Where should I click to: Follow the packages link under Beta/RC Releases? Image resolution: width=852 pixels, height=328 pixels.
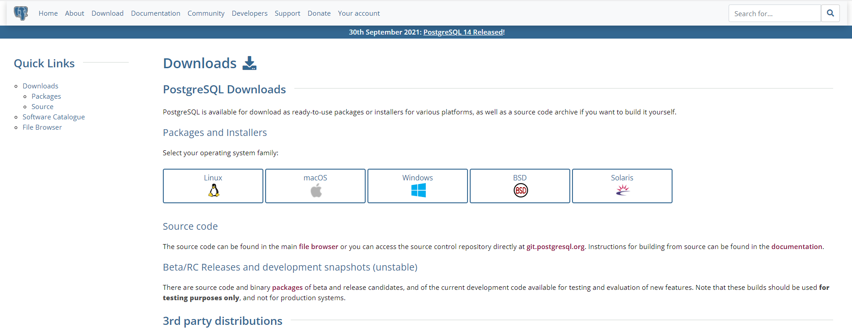287,288
